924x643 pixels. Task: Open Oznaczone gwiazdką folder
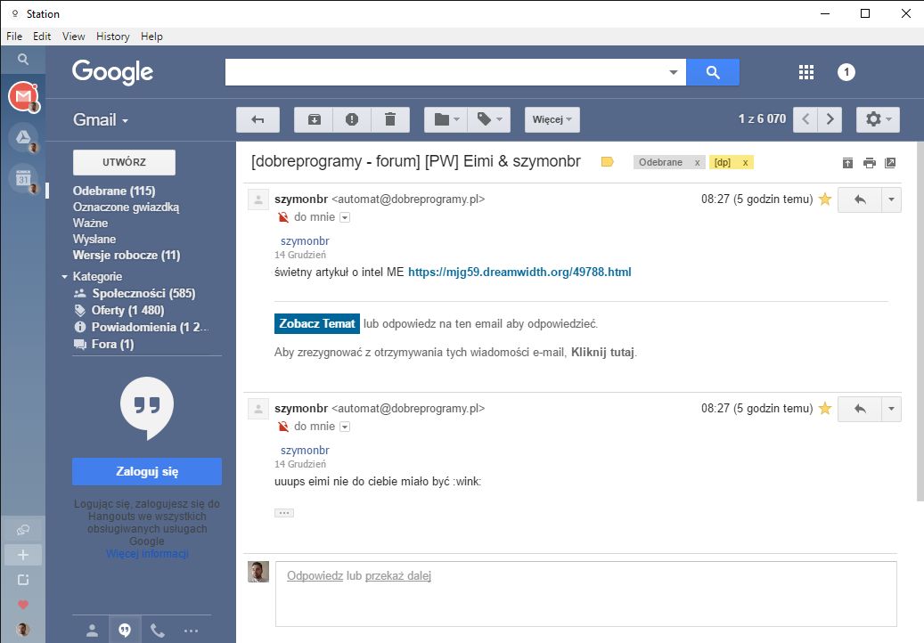[x=127, y=208]
